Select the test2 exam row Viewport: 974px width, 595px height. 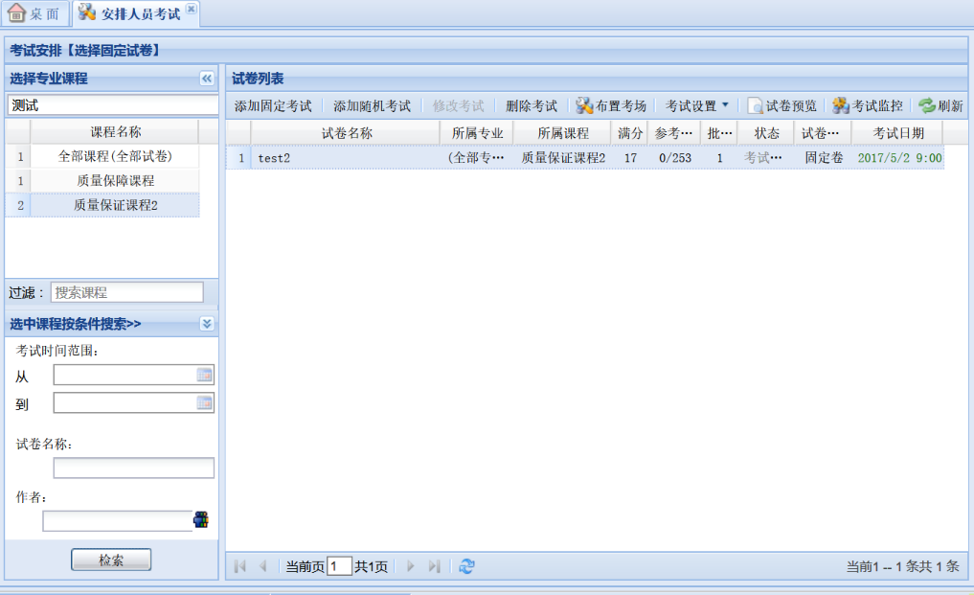point(345,158)
